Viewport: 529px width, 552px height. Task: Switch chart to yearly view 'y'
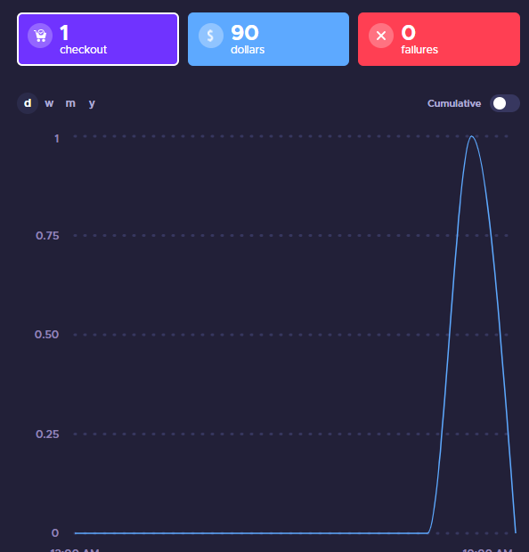(92, 103)
